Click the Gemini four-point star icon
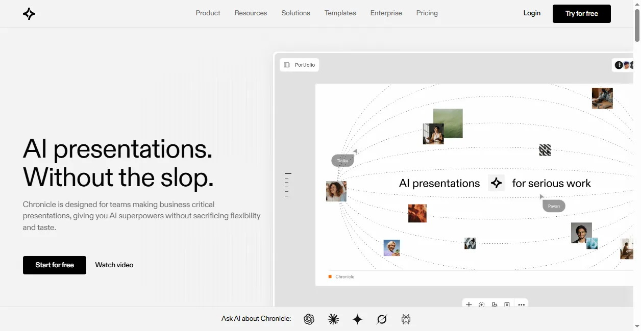The width and height of the screenshot is (641, 331). pos(357,319)
